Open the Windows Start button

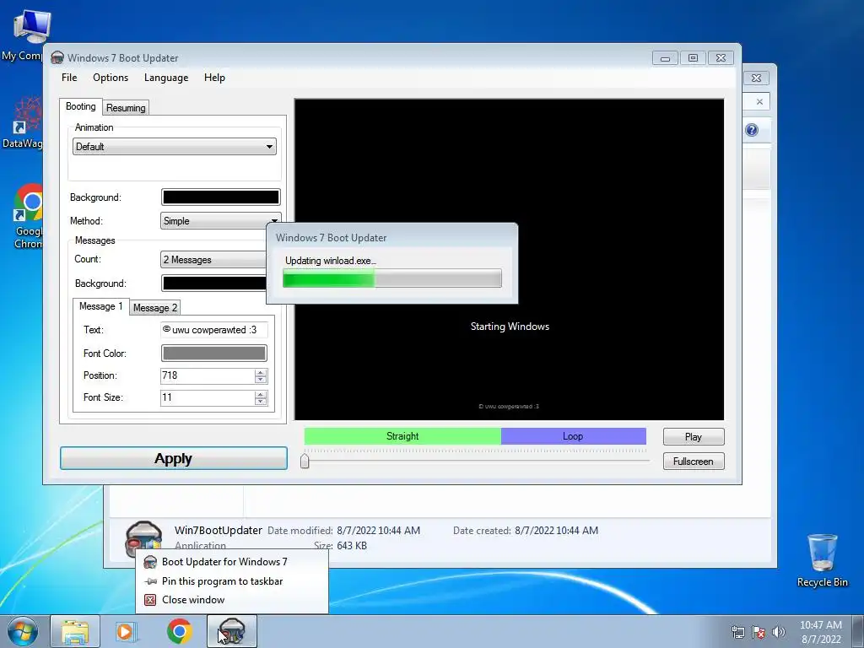pos(23,631)
